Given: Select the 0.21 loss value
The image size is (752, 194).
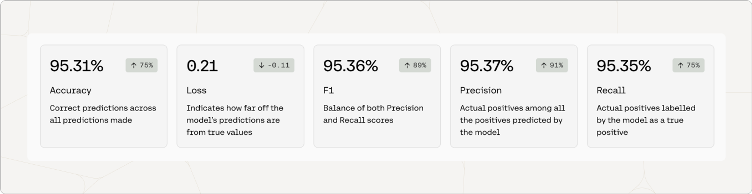Looking at the screenshot, I should point(202,66).
